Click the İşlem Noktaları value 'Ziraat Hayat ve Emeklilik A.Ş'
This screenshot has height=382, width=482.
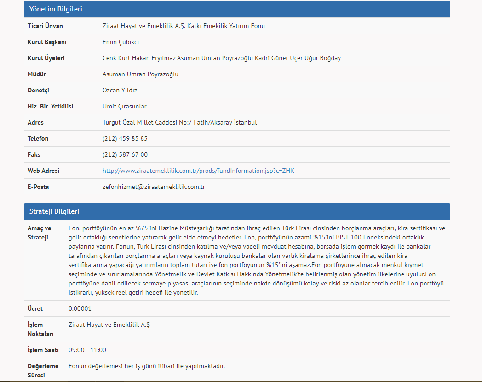point(109,325)
